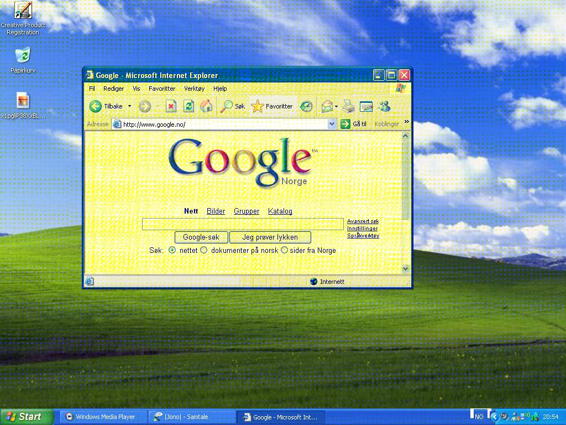This screenshot has height=425, width=566.
Task: Open the Rediger menu
Action: pos(113,89)
